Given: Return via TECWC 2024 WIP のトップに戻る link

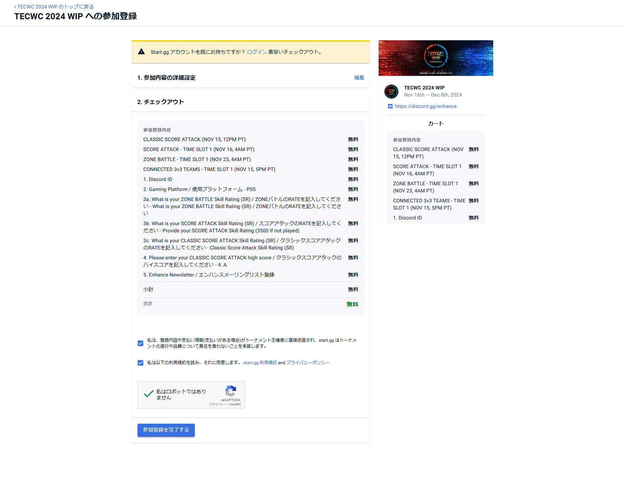Looking at the screenshot, I should [55, 7].
